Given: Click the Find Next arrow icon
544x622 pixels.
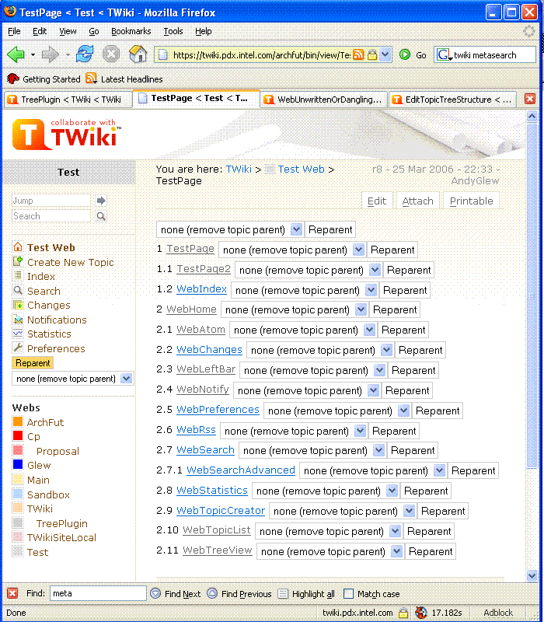Looking at the screenshot, I should (x=155, y=593).
